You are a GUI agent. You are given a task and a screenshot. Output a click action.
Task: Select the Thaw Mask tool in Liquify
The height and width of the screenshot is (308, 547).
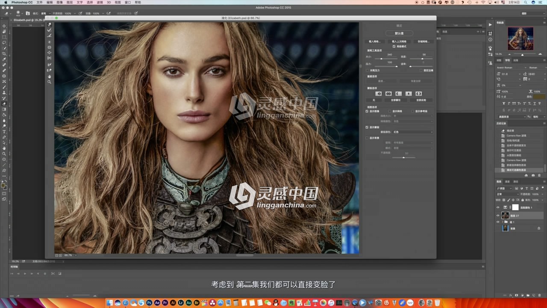pos(50,70)
